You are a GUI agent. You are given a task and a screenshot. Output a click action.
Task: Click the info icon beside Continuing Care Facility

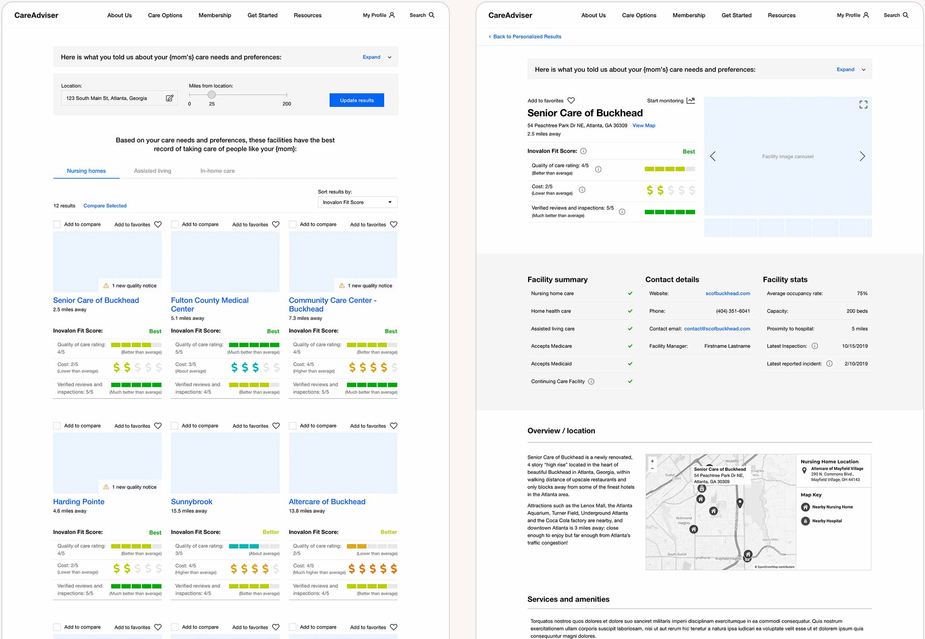591,381
